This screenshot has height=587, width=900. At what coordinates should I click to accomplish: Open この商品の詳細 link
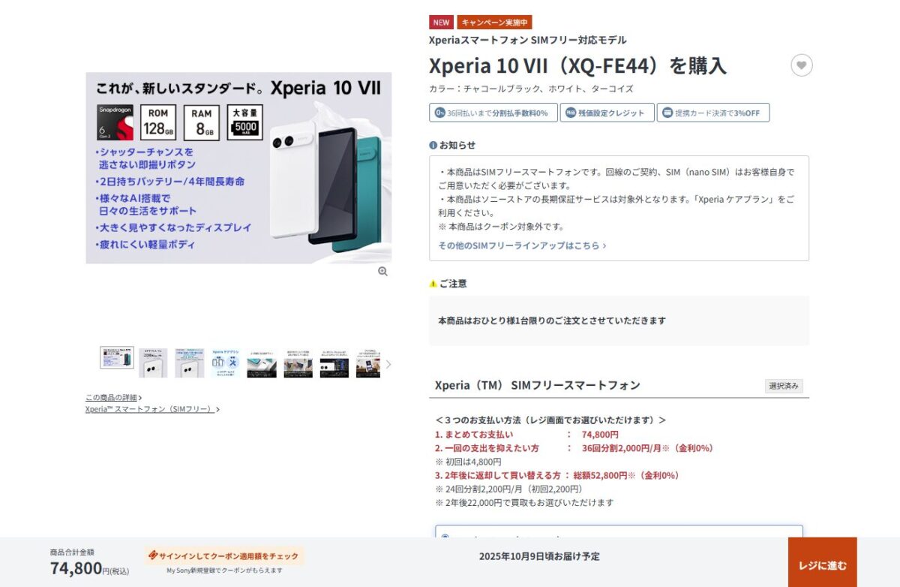(x=113, y=397)
